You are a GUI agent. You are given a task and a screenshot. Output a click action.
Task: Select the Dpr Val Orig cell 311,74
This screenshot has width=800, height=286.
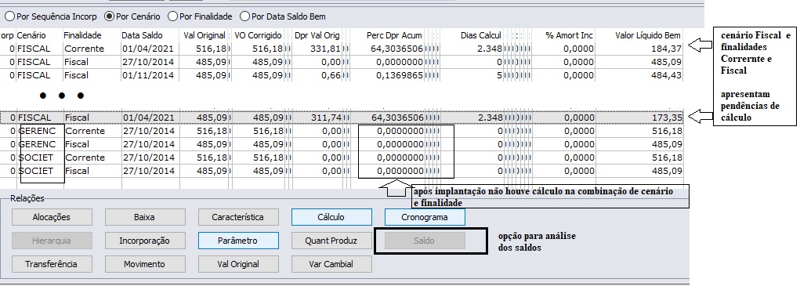pyautogui.click(x=317, y=118)
